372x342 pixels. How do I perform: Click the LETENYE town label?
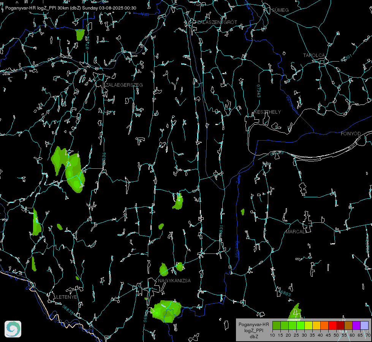[66, 297]
